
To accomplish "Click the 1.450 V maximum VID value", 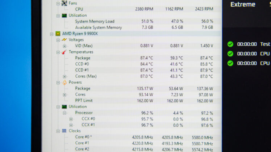I will [207, 46].
